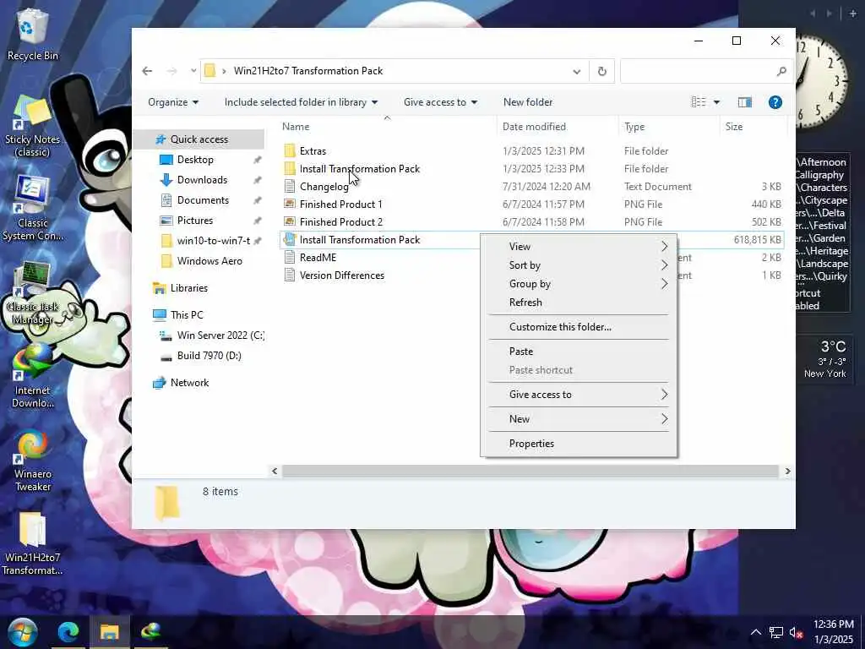Open View submenu in context menu
Viewport: 865px width, 649px height.
[x=578, y=246]
